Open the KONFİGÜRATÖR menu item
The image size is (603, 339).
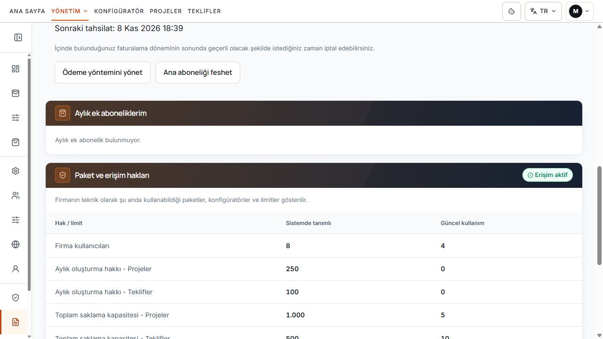119,11
